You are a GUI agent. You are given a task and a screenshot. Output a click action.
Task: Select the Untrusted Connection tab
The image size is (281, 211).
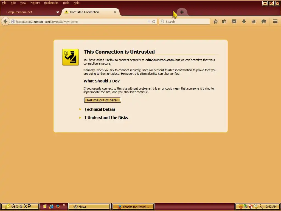point(91,12)
